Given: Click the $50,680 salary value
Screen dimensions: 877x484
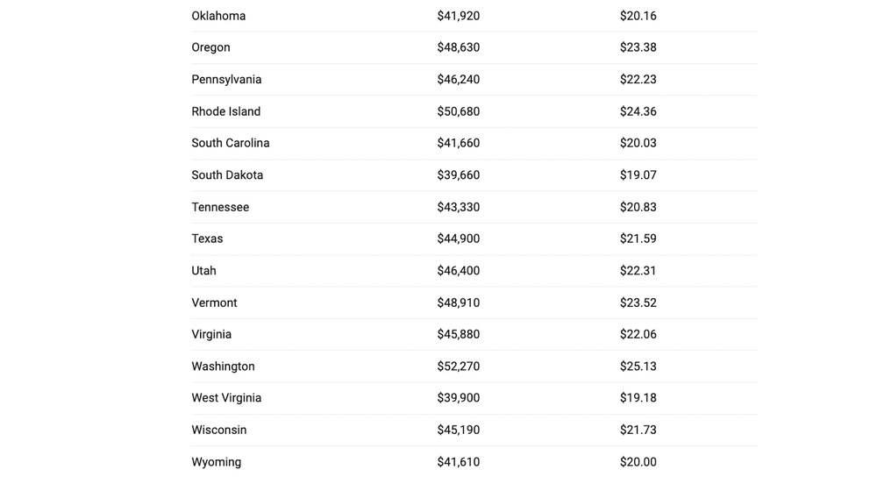Looking at the screenshot, I should [x=458, y=111].
